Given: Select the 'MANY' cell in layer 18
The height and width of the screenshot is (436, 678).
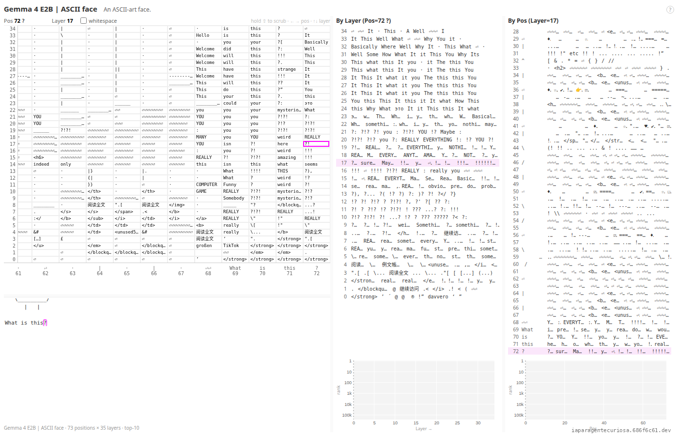Looking at the screenshot, I should (208, 137).
